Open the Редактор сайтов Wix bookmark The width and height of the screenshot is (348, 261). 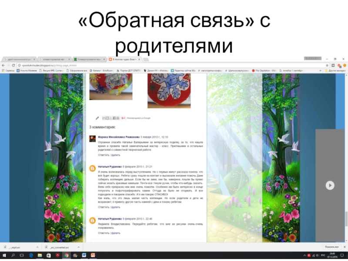(x=183, y=70)
